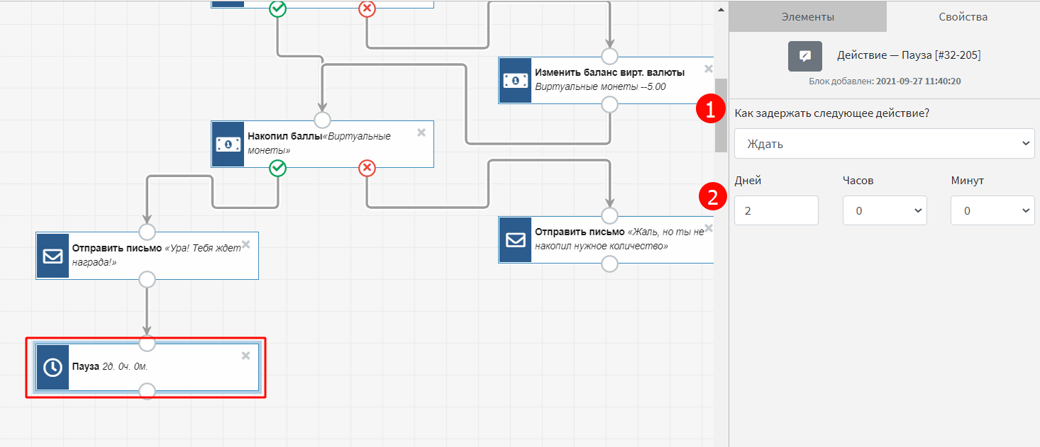
Task: Remove the Пауза block with its X
Action: point(245,356)
